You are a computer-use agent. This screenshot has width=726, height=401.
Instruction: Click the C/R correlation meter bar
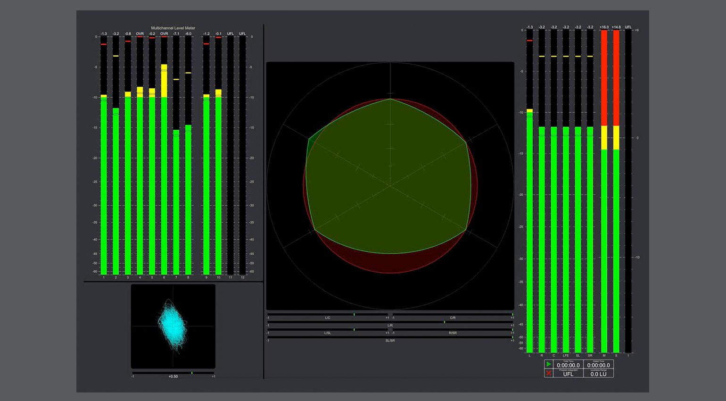(x=453, y=314)
